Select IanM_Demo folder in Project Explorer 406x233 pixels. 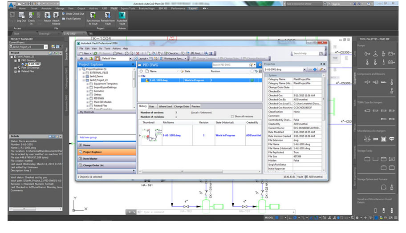point(96,76)
